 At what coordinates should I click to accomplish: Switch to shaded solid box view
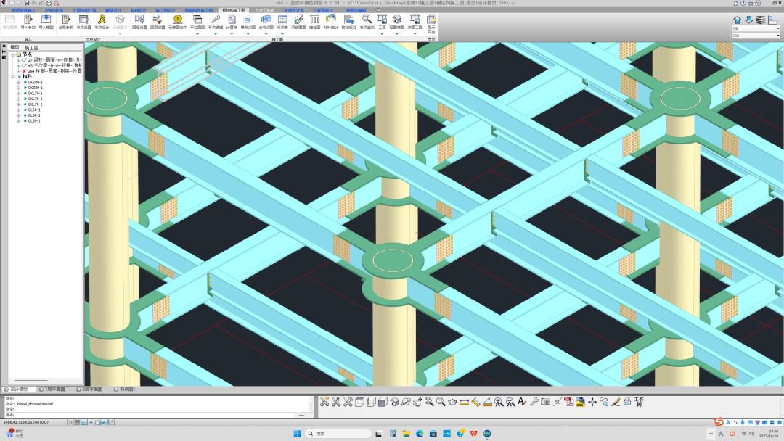pyautogui.click(x=383, y=402)
